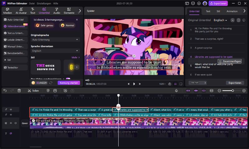Split the clip with Teilen scissors
Image resolution: width=249 pixels, height=149 pixels.
coord(33,91)
